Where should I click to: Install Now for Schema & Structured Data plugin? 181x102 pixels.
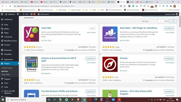click(90, 59)
